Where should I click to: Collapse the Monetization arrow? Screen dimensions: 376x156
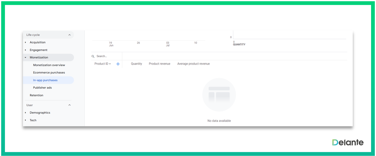(x=26, y=58)
